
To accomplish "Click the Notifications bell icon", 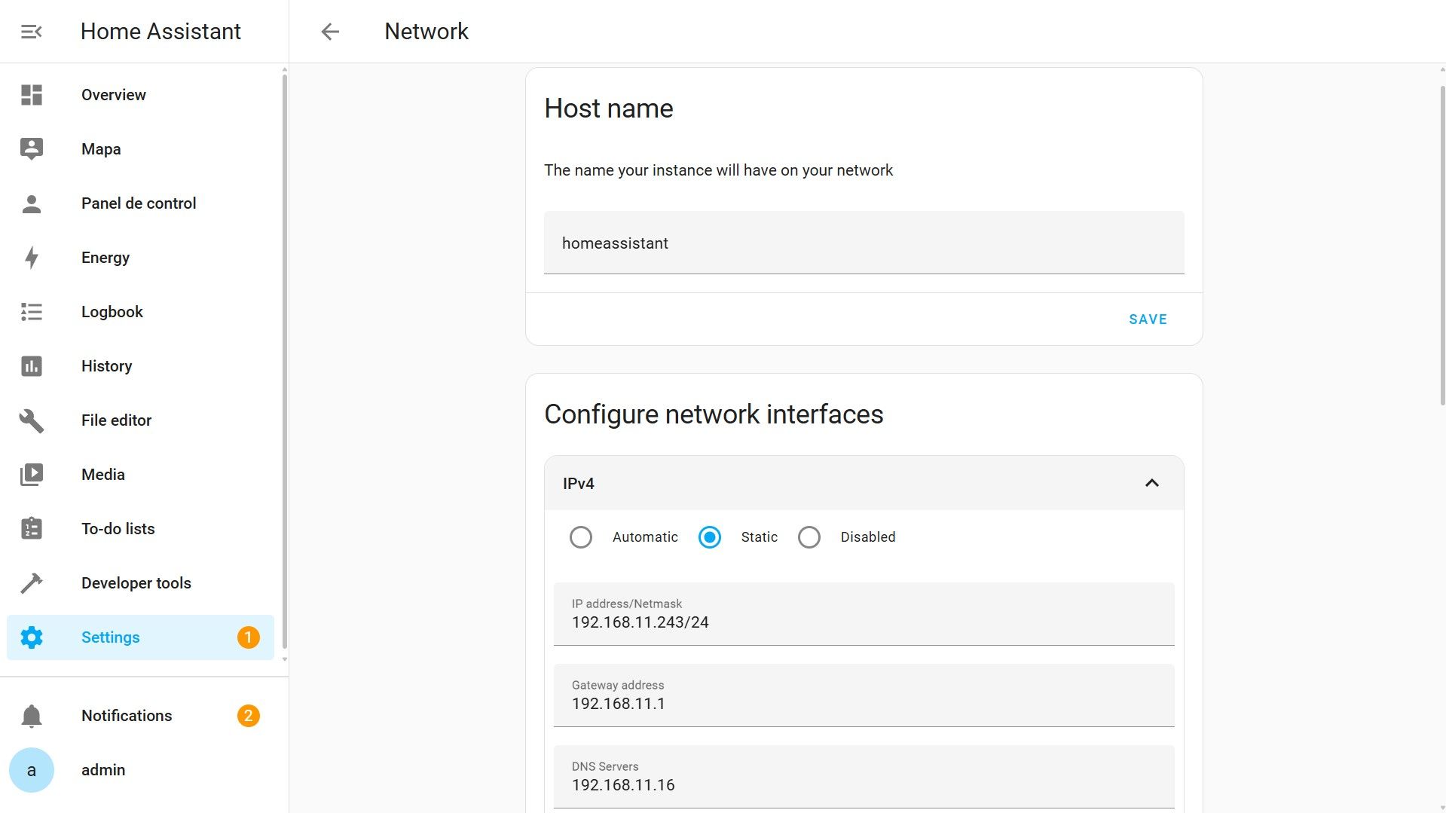I will pyautogui.click(x=32, y=716).
